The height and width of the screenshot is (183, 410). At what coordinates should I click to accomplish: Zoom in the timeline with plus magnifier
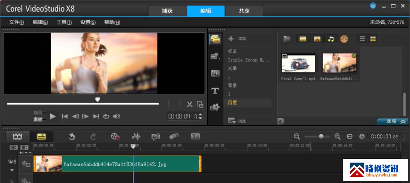click(337, 136)
